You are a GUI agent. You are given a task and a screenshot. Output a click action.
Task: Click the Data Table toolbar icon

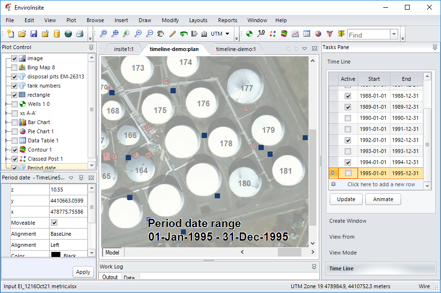307,34
